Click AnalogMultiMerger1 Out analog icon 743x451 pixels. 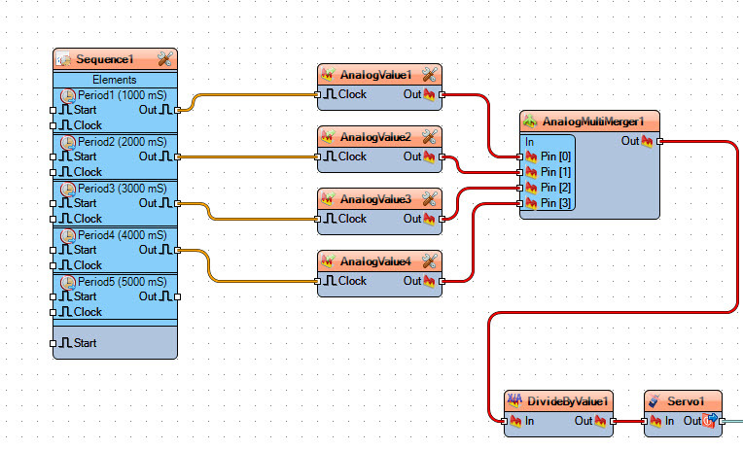click(647, 141)
